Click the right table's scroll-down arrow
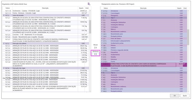 [188, 91]
